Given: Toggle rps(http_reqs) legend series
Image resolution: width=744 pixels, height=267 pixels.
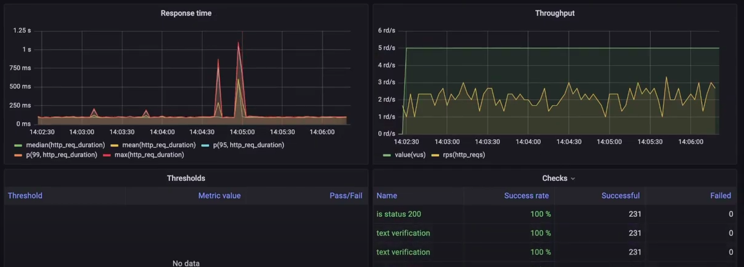Looking at the screenshot, I should (463, 155).
